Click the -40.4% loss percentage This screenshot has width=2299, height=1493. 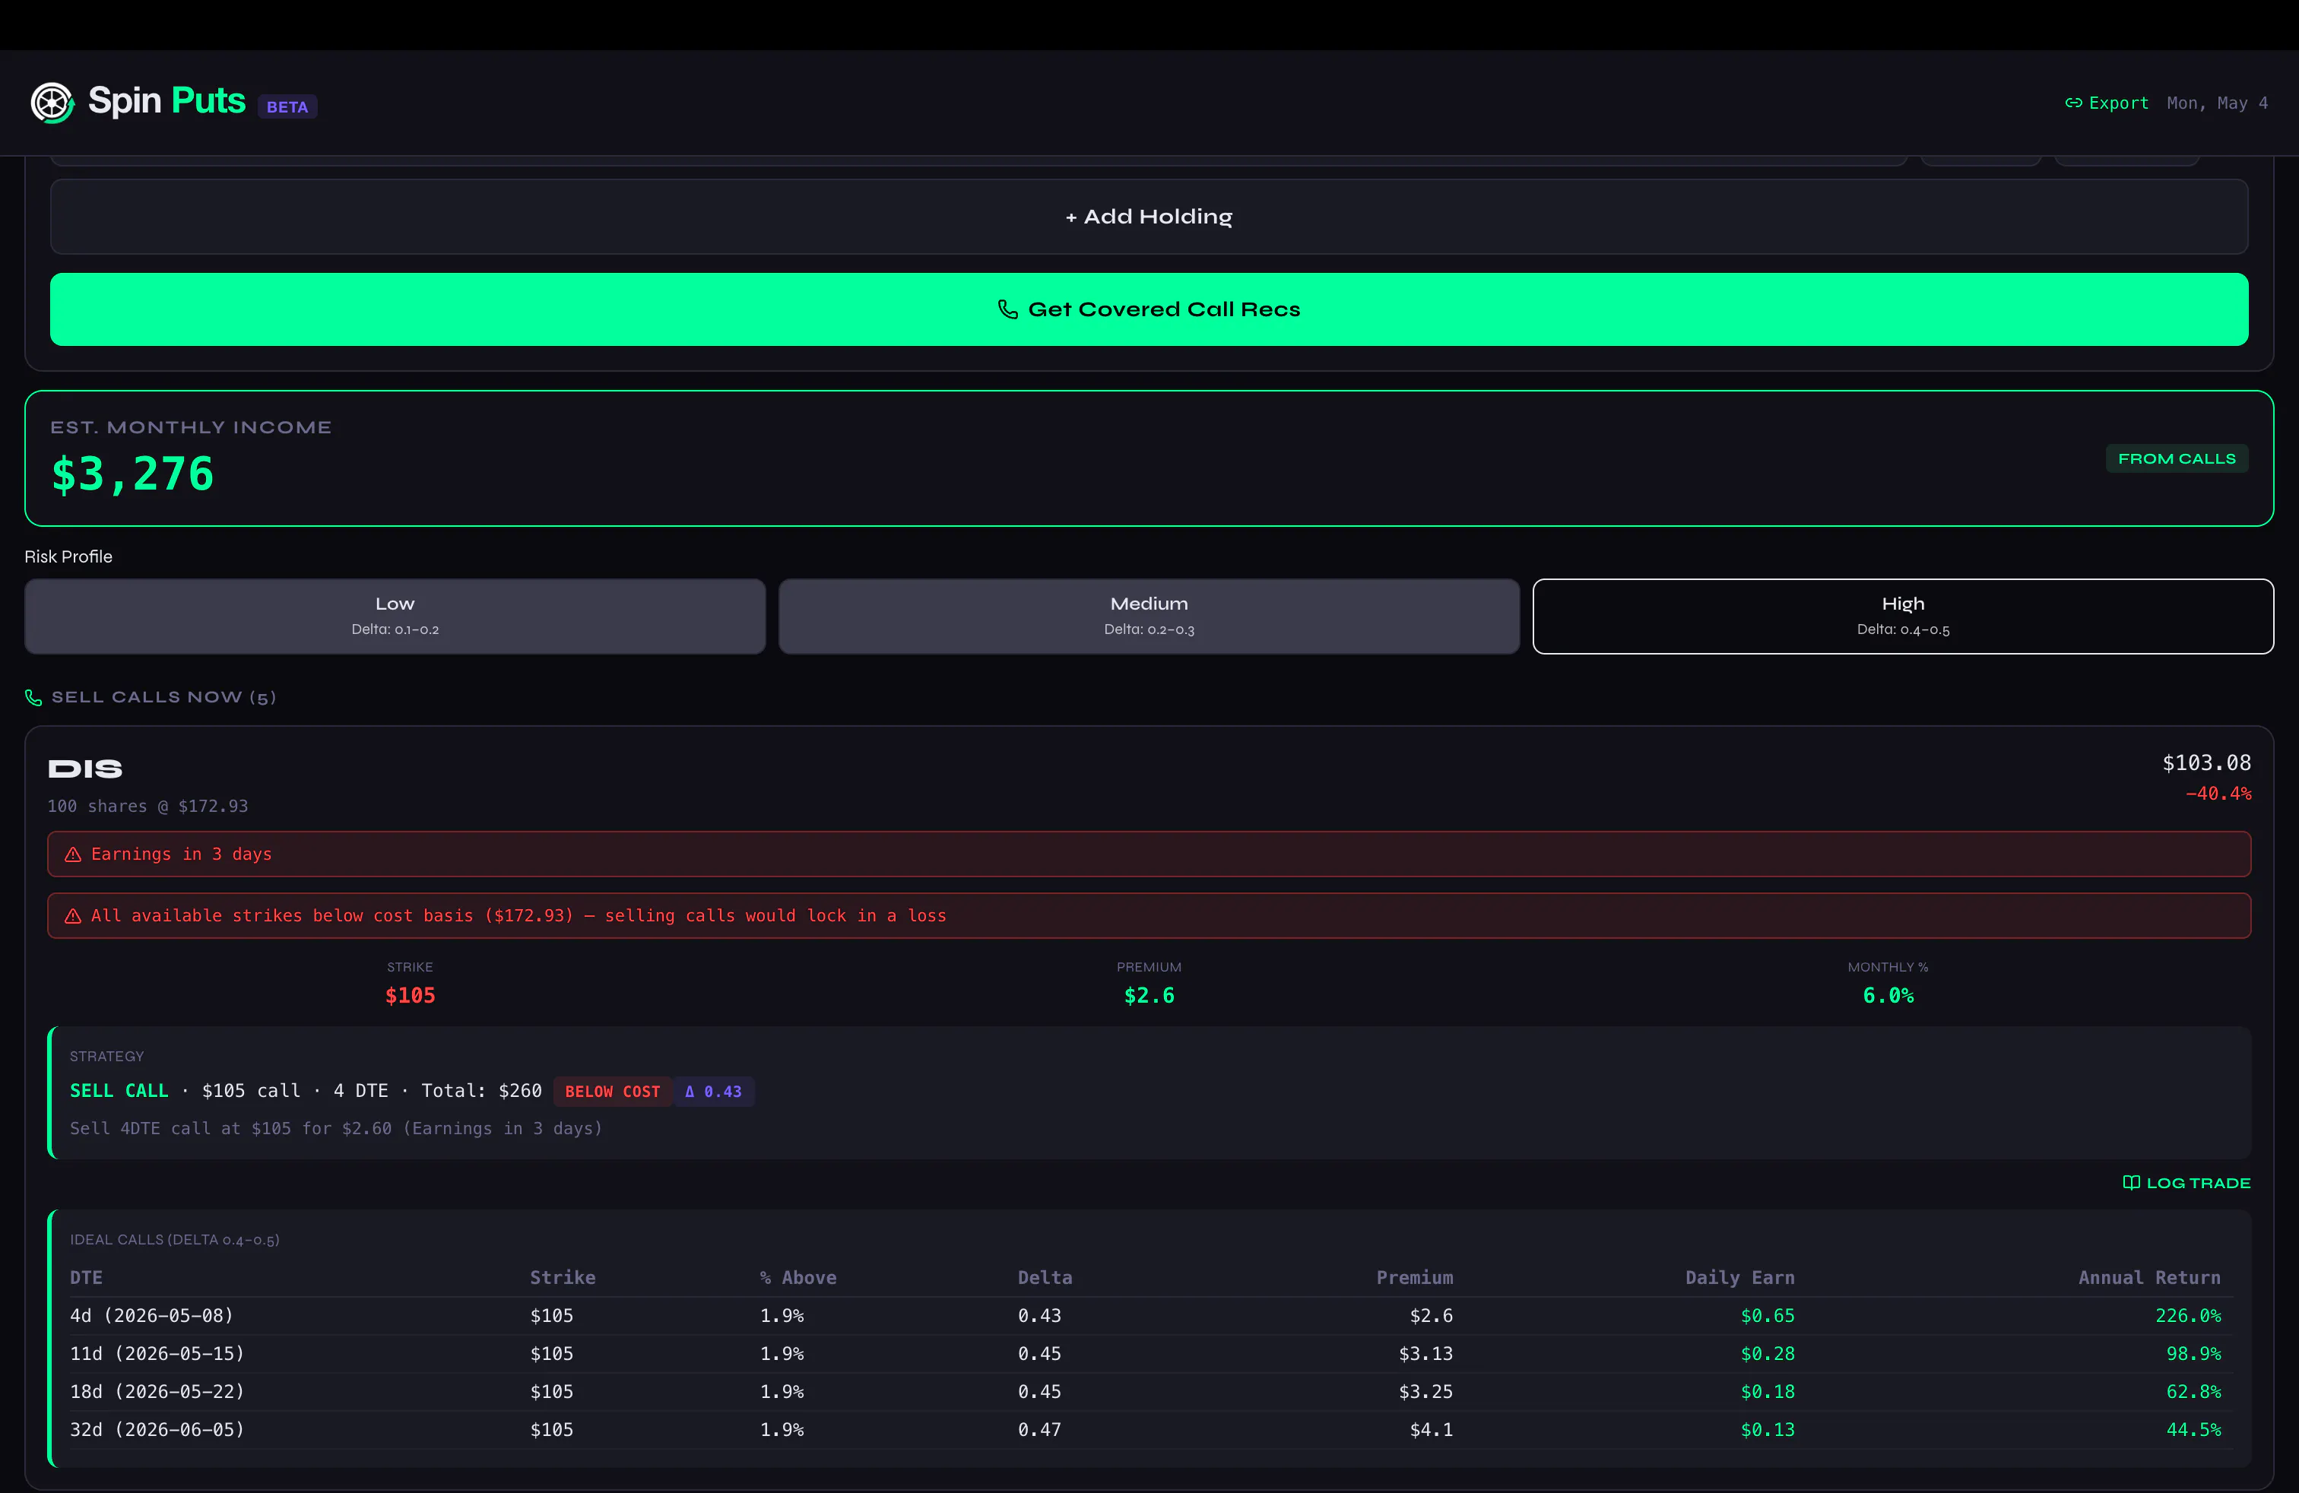[x=2218, y=794]
